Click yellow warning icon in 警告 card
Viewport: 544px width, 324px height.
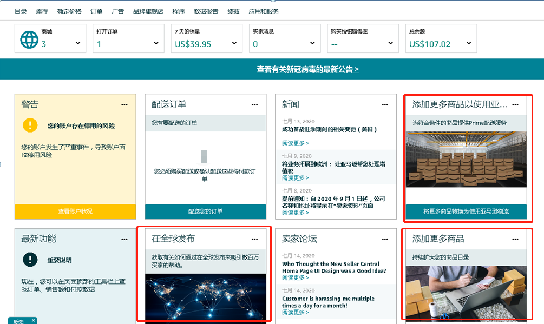(30, 125)
